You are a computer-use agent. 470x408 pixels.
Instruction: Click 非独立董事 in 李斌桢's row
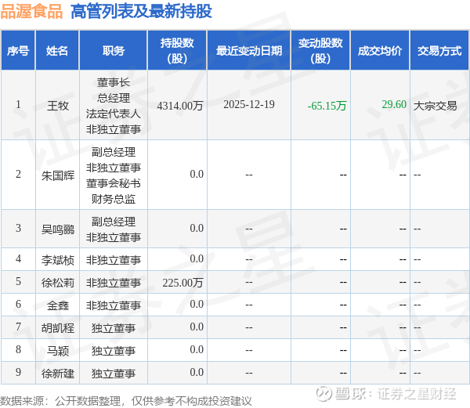click(114, 260)
